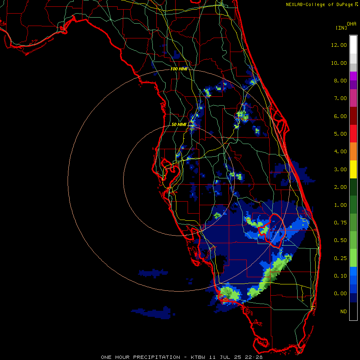
Task: Pick the yellow legend swatch near 3.00
Action: pos(353,170)
